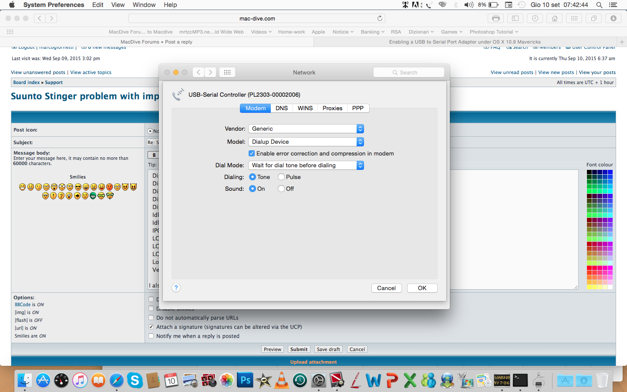Screen dimensions: 627x392
Task: Expand the Dial Mode dropdown
Action: click(x=306, y=166)
